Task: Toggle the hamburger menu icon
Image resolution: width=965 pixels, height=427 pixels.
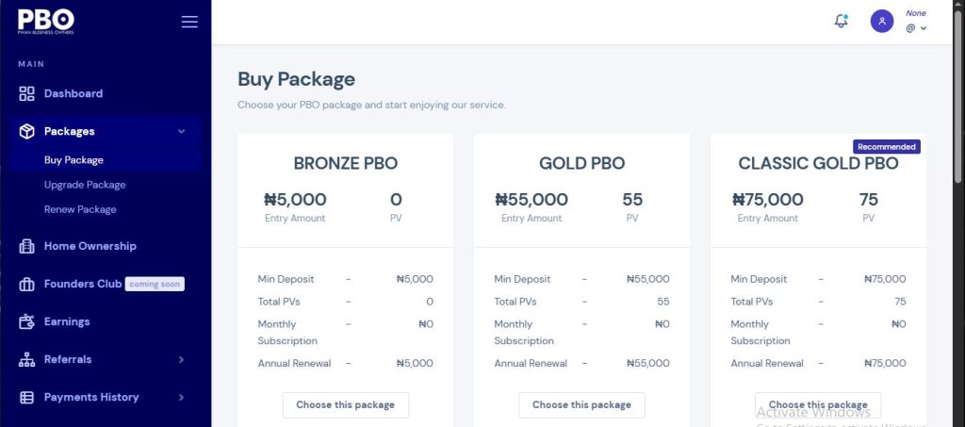Action: (x=189, y=22)
